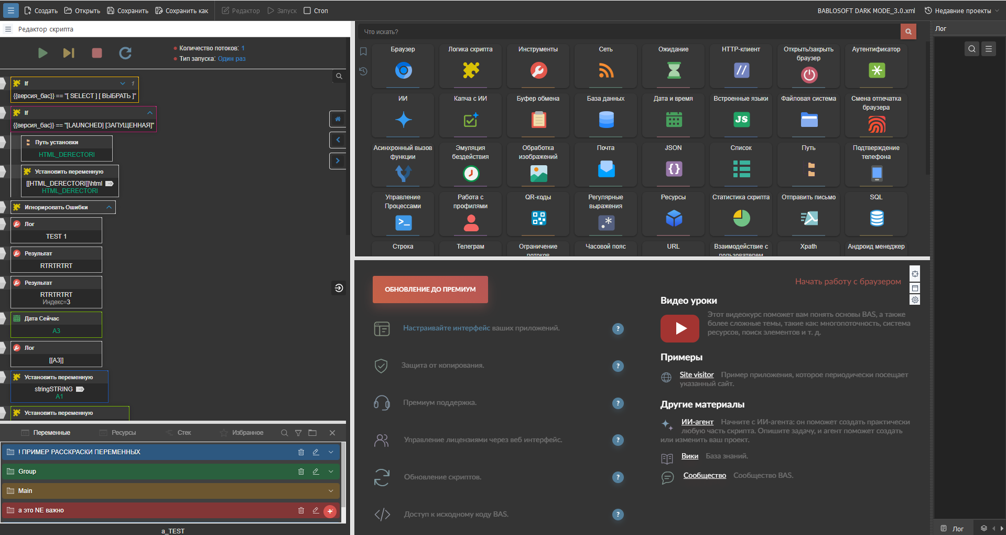The height and width of the screenshot is (535, 1006).
Task: Click the step-forward playback icon
Action: point(69,53)
